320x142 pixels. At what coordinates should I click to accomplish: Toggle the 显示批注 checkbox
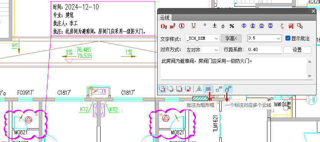point(288,38)
